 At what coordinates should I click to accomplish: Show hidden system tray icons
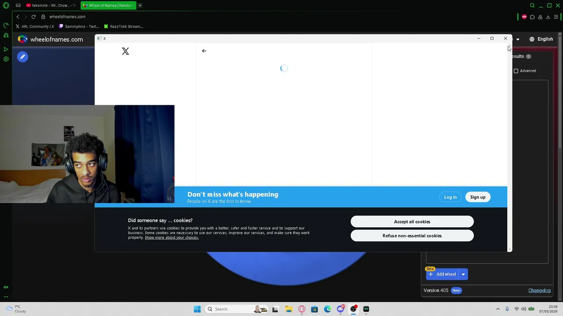tap(498, 309)
